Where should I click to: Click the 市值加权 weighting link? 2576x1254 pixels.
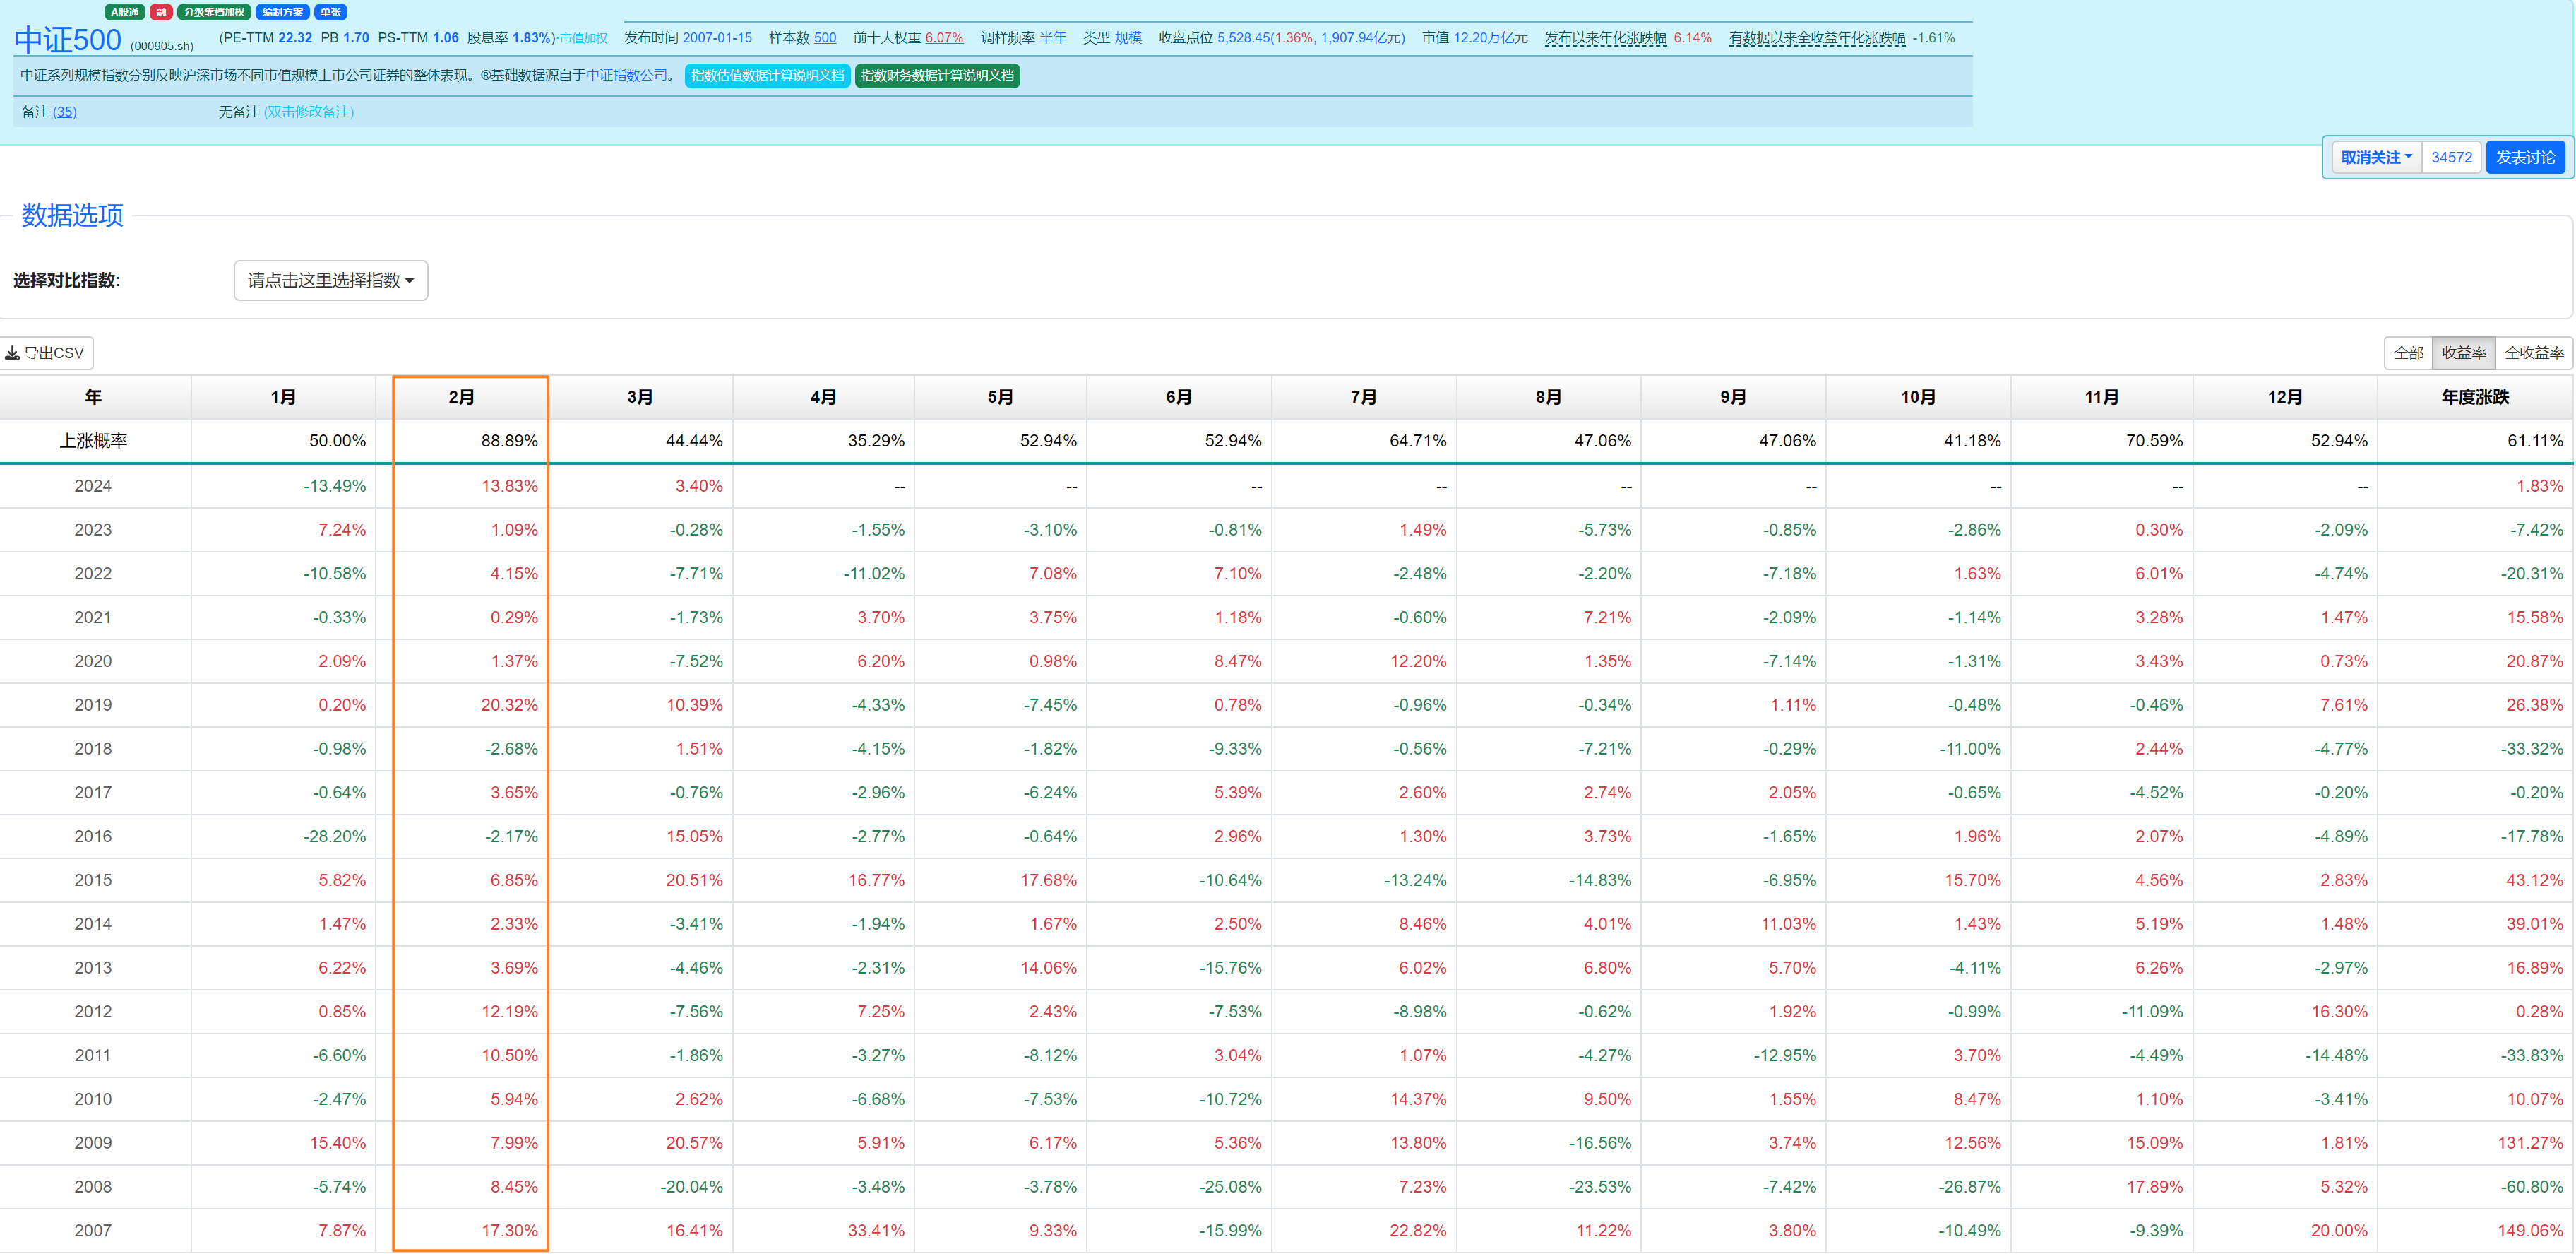coord(583,39)
